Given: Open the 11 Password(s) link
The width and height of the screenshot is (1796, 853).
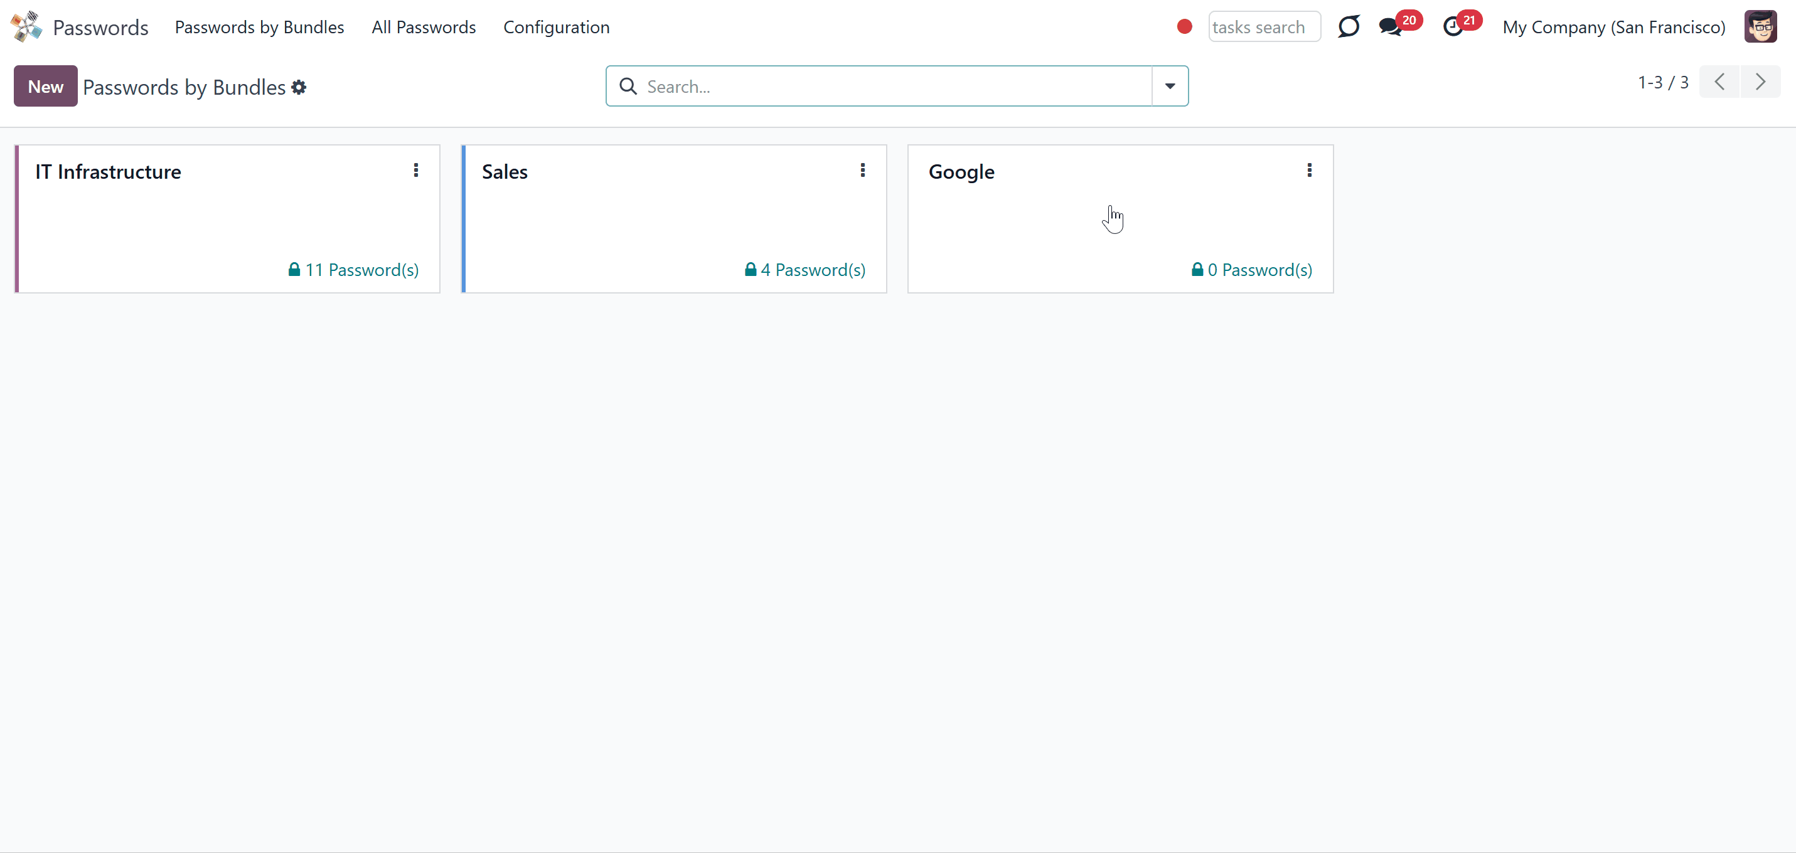Looking at the screenshot, I should tap(353, 270).
